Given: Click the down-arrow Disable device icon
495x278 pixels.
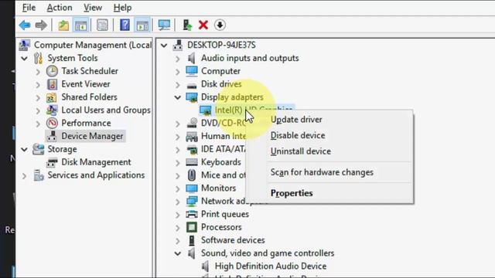Looking at the screenshot, I should tap(220, 25).
